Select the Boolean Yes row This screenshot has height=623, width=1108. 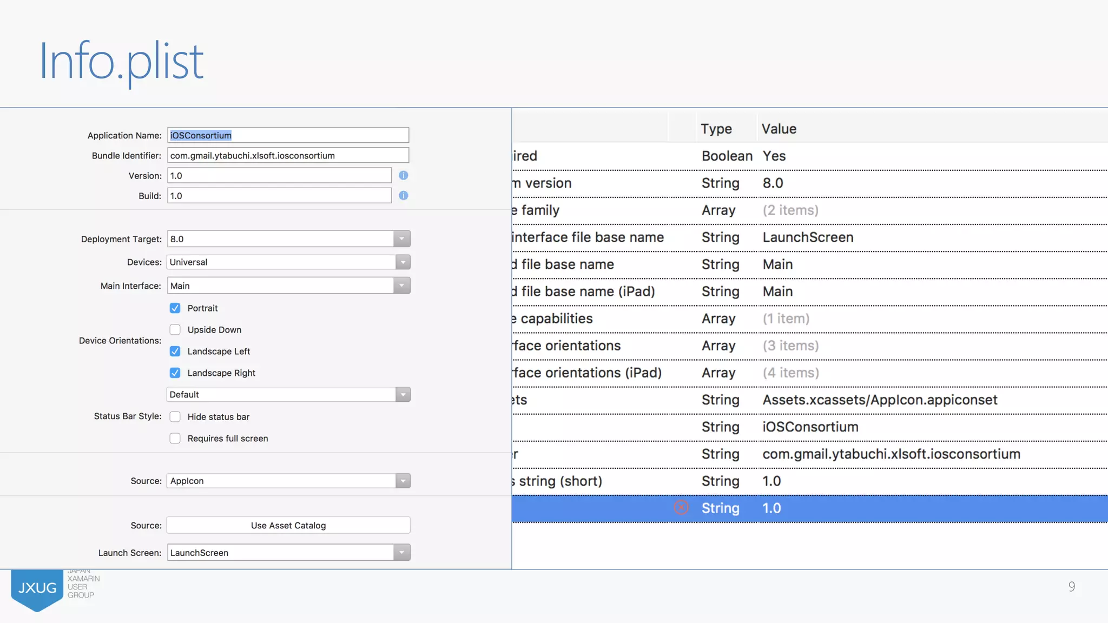810,156
